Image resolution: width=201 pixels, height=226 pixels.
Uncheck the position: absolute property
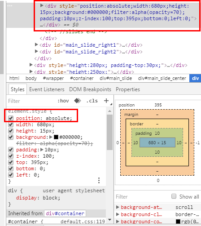point(11,118)
